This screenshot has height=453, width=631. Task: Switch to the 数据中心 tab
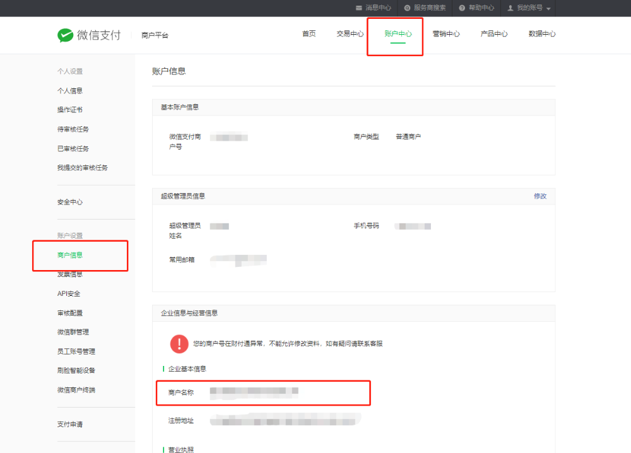(x=542, y=34)
